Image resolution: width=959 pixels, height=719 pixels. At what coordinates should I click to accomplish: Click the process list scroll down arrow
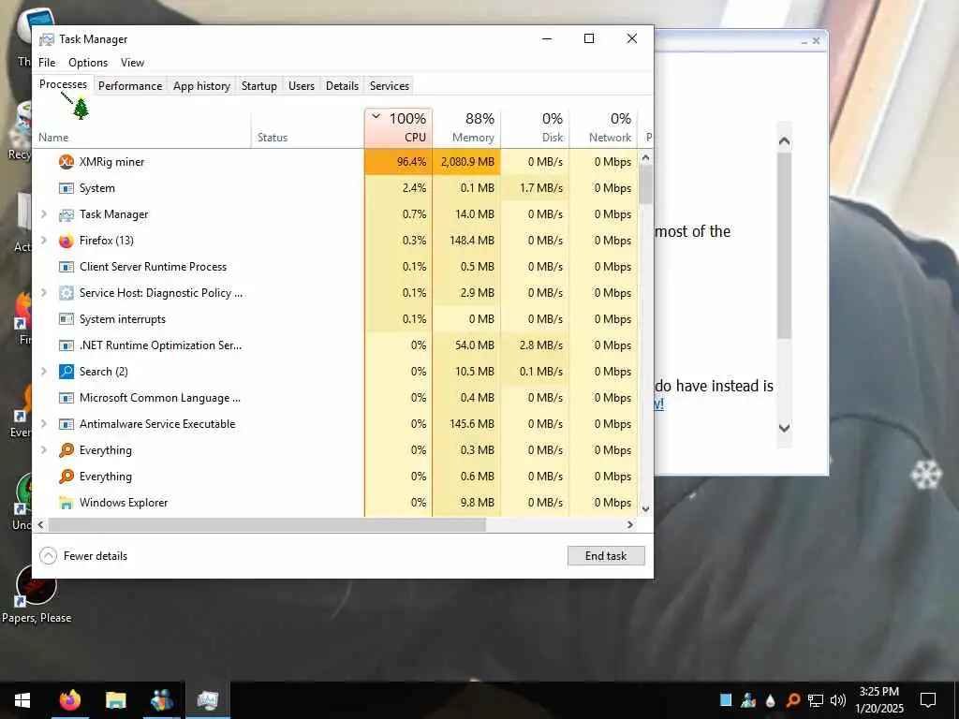[x=646, y=508]
